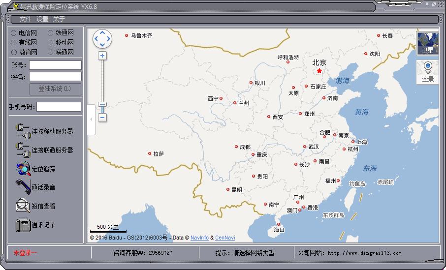446x270 pixels.
Task: Choose the 联通网 network option
Action: point(51,52)
